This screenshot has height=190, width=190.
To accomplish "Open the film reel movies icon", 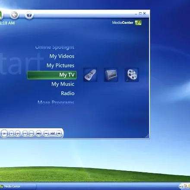I will [x=132, y=75].
